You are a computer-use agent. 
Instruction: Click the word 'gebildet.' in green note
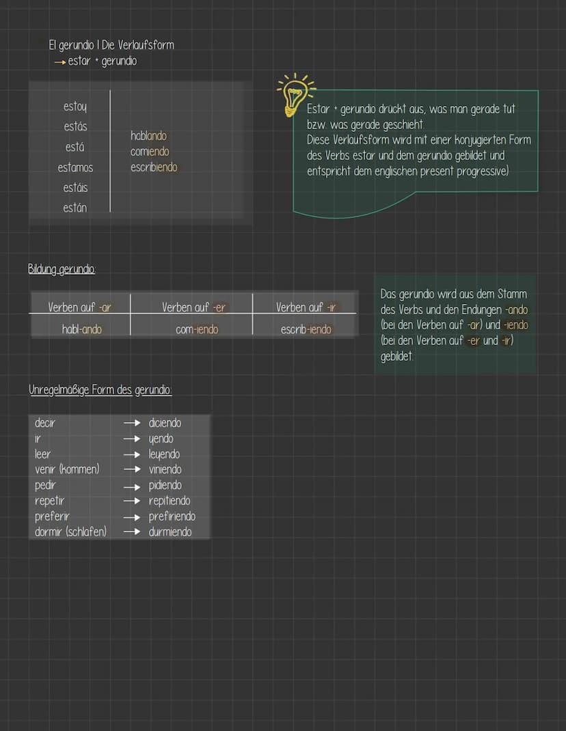tap(397, 357)
